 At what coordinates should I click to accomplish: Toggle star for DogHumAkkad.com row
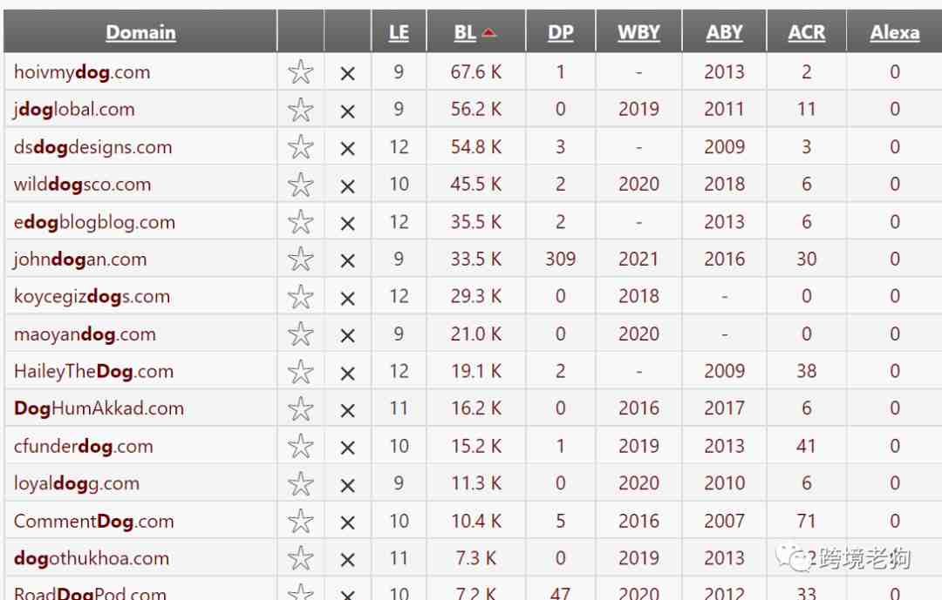[x=300, y=409]
